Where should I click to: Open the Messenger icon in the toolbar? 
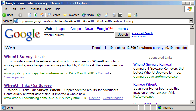tap(136, 15)
